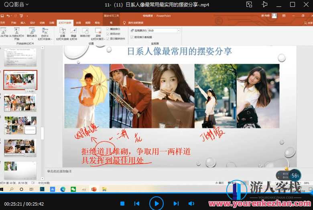Click From Beginning slideshow button
313x210 pixels.
pyautogui.click(x=4, y=33)
